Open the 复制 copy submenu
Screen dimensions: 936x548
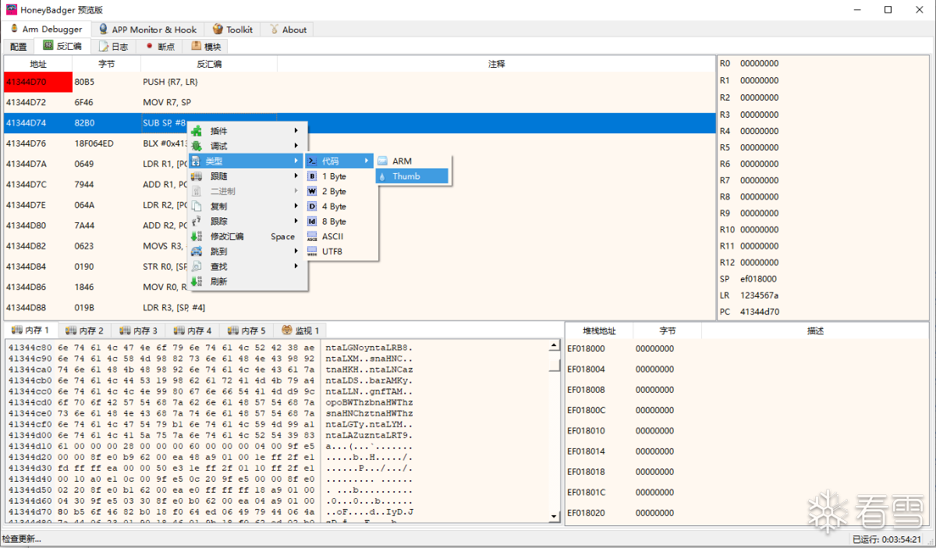point(246,207)
